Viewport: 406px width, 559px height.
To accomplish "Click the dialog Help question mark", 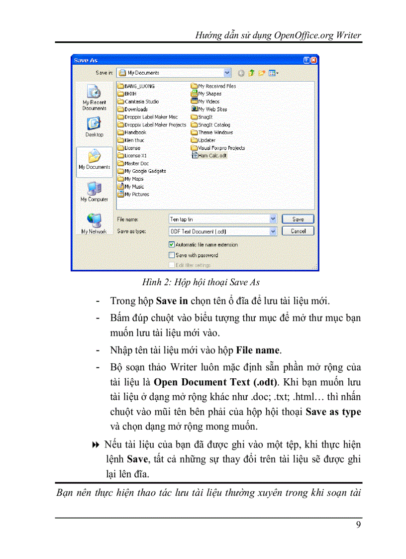I will (x=307, y=59).
